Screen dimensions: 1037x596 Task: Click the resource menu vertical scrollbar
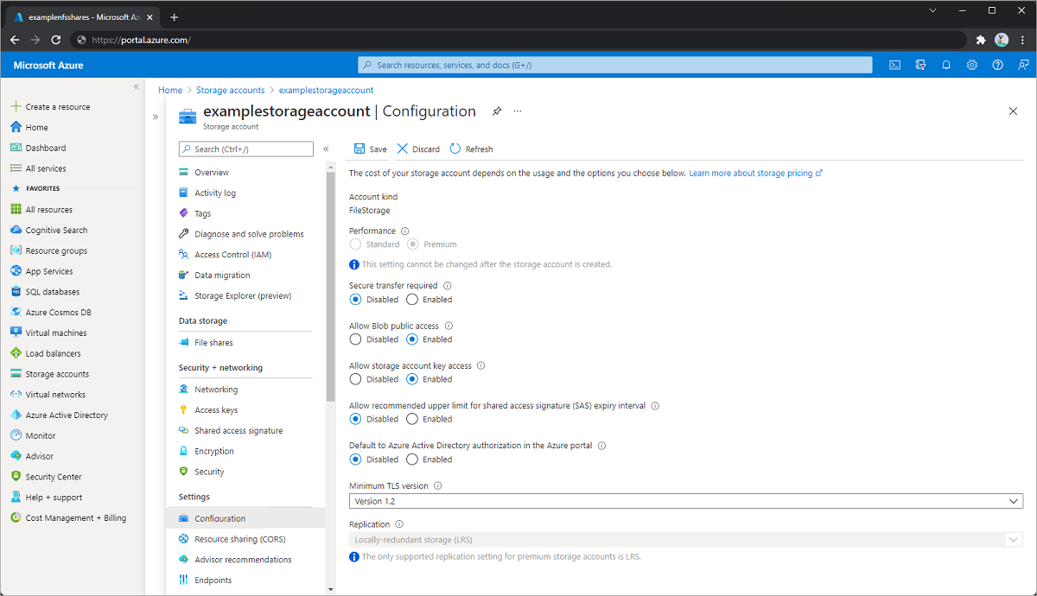(330, 285)
